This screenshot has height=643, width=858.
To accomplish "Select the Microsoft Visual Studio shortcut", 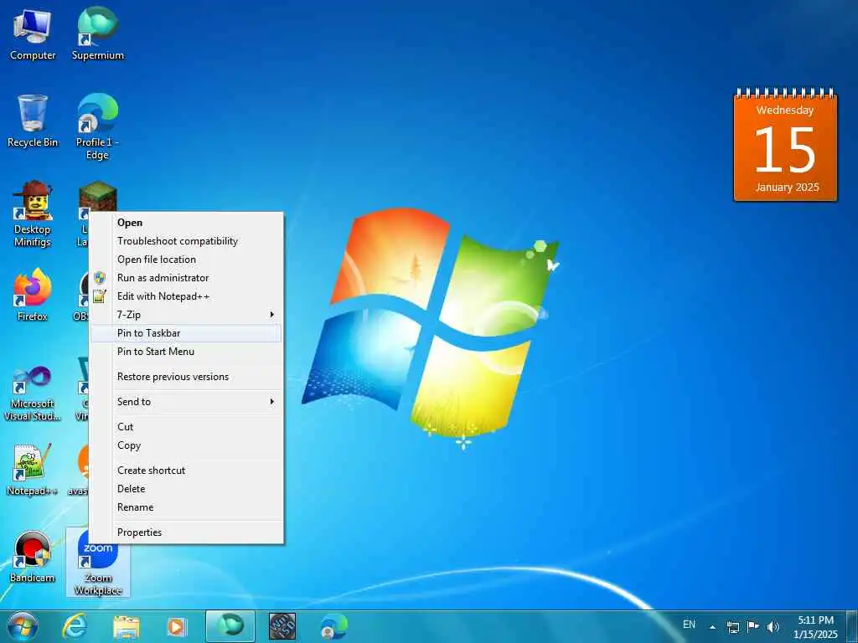I will pos(33,394).
